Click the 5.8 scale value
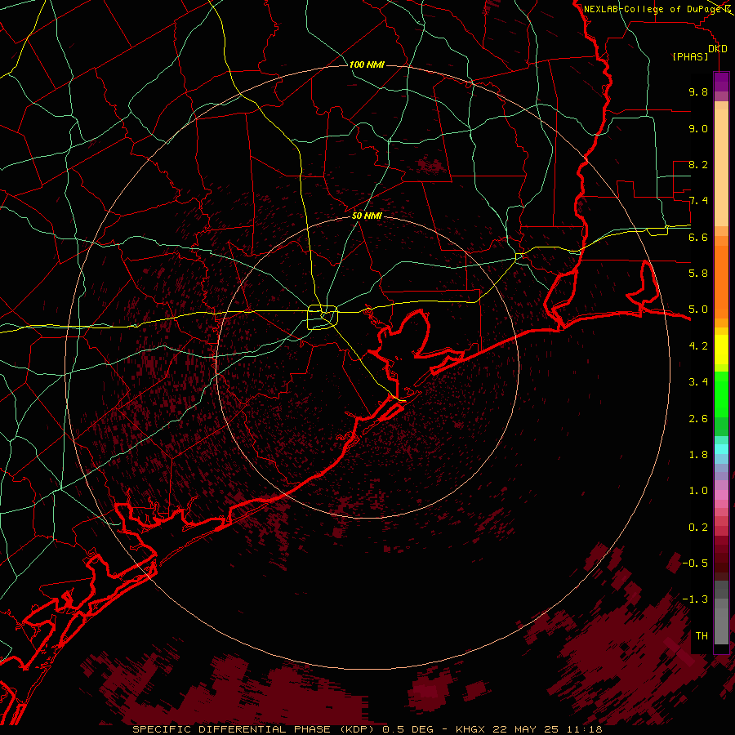Screen dimensions: 735x735 click(698, 274)
